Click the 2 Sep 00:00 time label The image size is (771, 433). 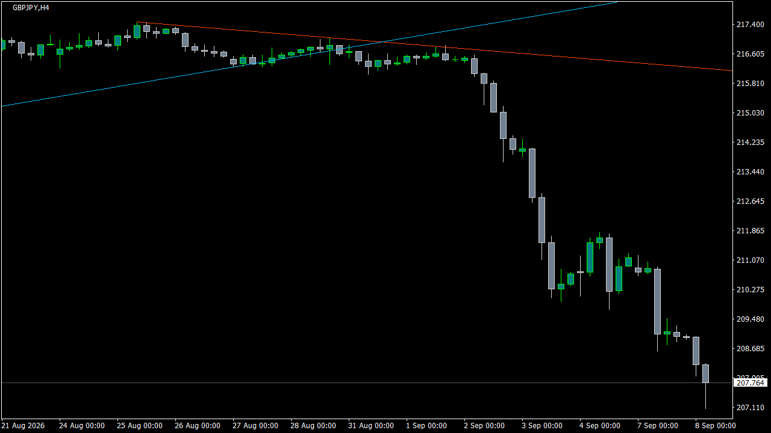484,426
